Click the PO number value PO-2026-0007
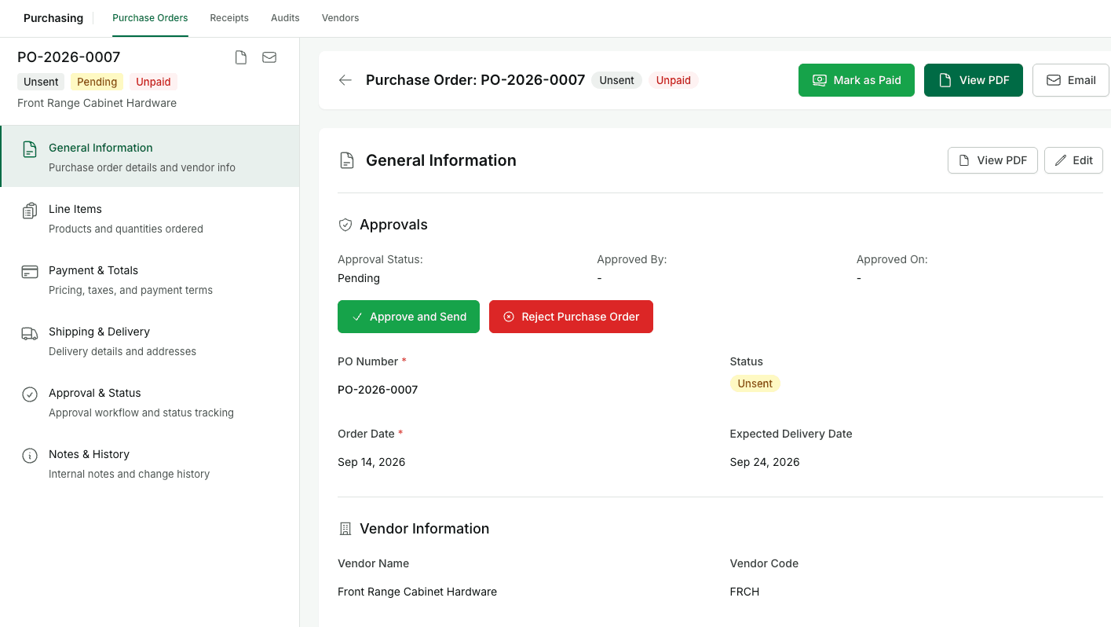The image size is (1111, 627). tap(378, 390)
